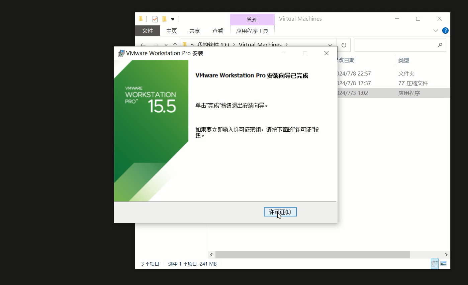The height and width of the screenshot is (285, 468).
Task: Open the address bar history dropdown
Action: click(x=330, y=45)
